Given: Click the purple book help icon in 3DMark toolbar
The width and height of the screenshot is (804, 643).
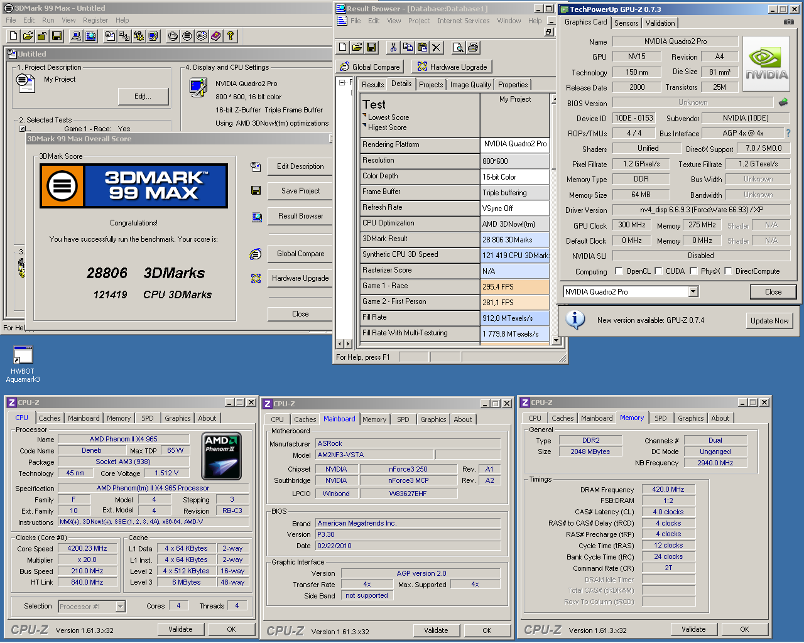Looking at the screenshot, I should tap(216, 36).
